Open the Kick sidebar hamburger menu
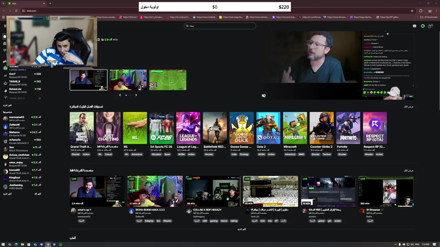Viewport: 440px width, 247px height. (x=5, y=26)
